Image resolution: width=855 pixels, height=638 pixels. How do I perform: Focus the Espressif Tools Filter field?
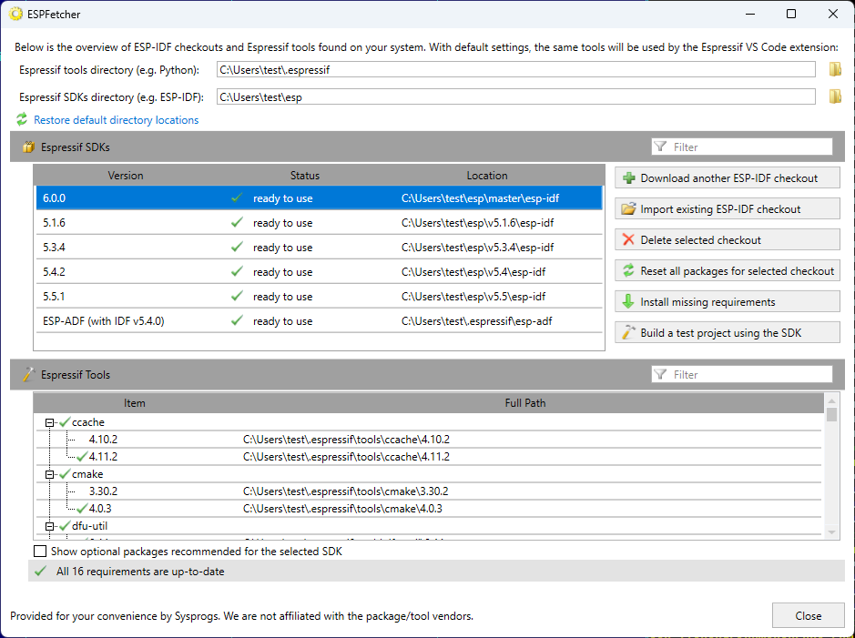pyautogui.click(x=742, y=374)
